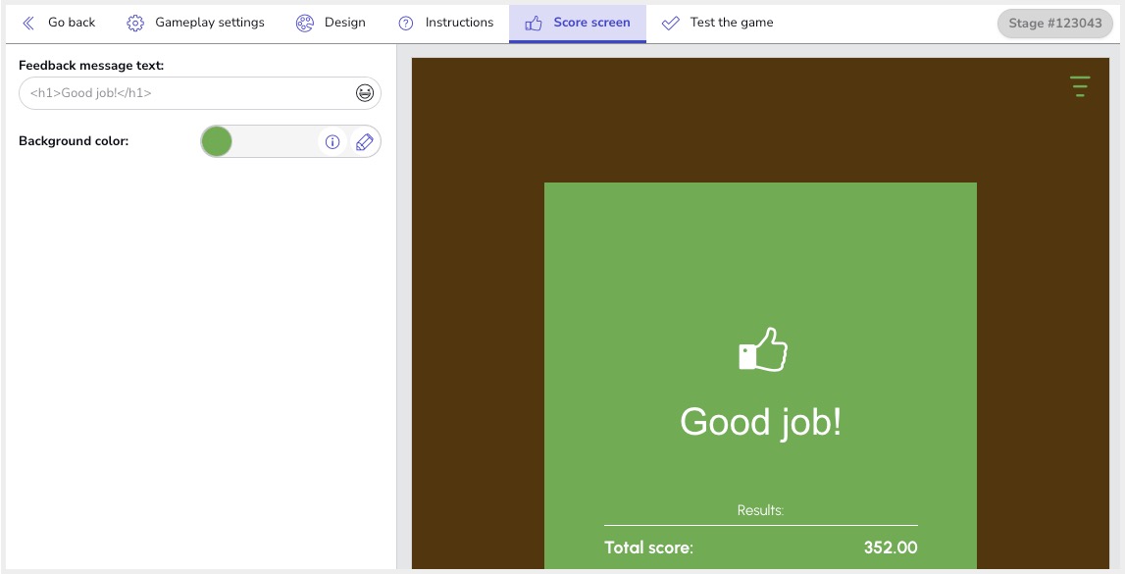This screenshot has height=574, width=1125.
Task: Select the Score screen tab
Action: click(578, 23)
